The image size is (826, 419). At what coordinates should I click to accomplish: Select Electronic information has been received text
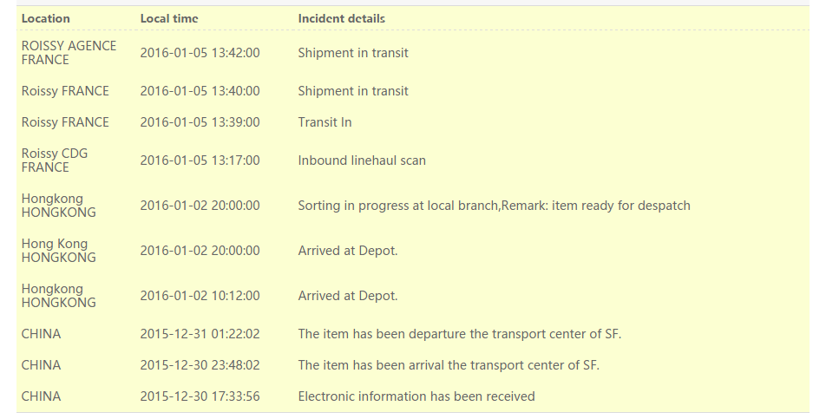pyautogui.click(x=416, y=396)
